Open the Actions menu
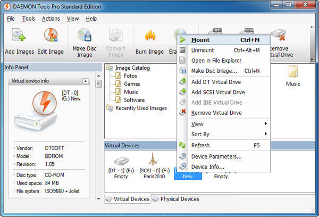 coord(51,19)
